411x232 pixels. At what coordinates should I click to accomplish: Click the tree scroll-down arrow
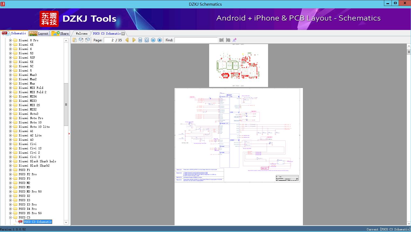tap(66, 222)
